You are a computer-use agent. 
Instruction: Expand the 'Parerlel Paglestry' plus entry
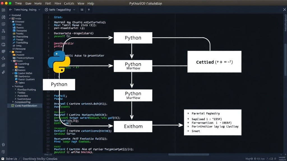tap(188, 113)
